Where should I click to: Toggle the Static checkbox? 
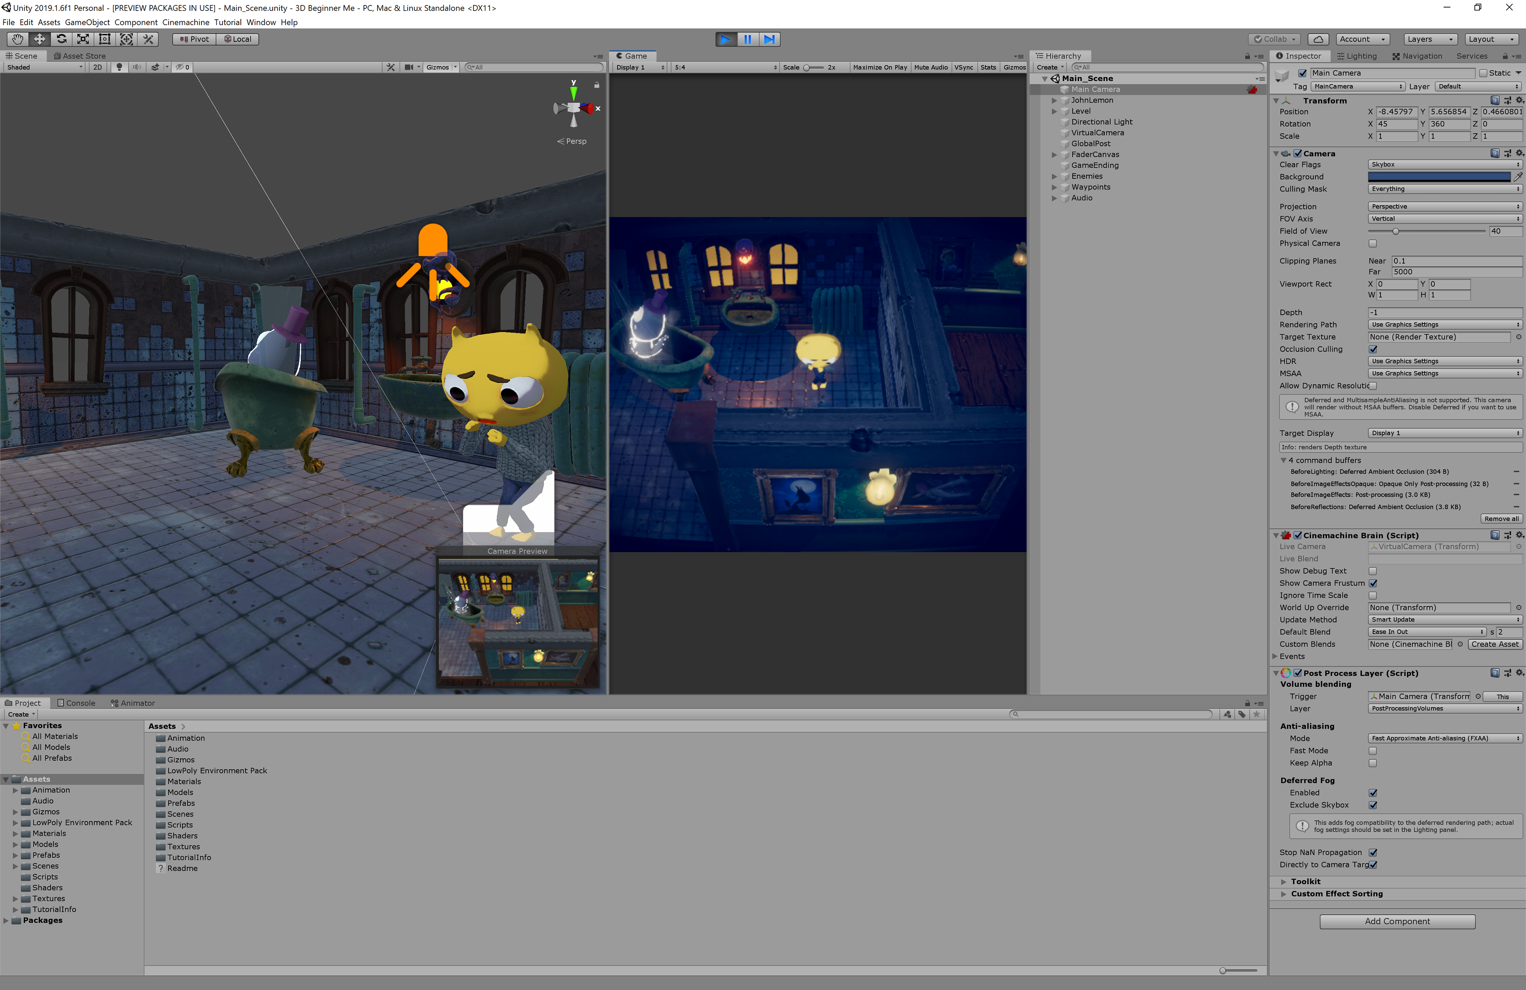point(1482,73)
